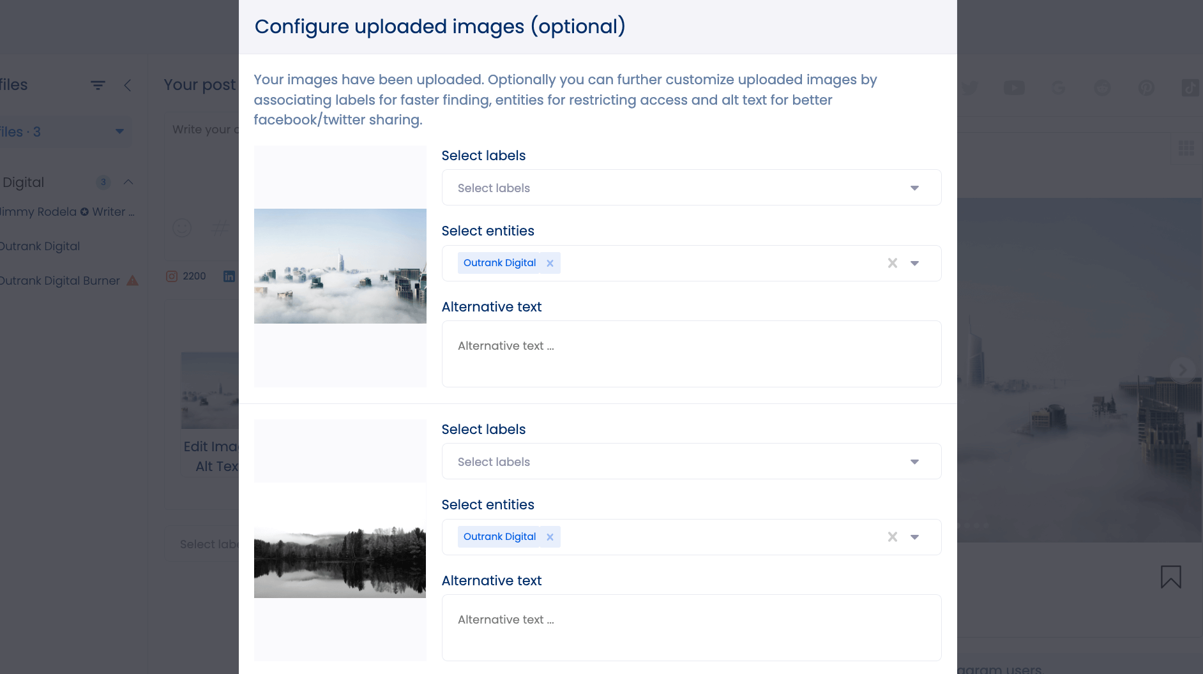Open Select labels dropdown for the first image

pyautogui.click(x=692, y=188)
